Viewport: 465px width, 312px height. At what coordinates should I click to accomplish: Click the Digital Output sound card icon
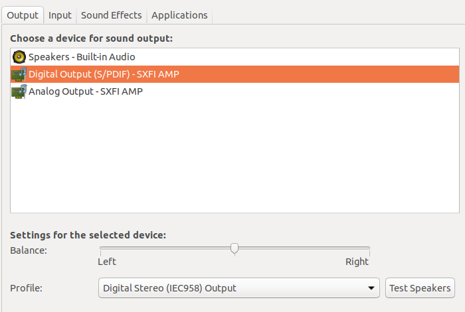pos(19,74)
